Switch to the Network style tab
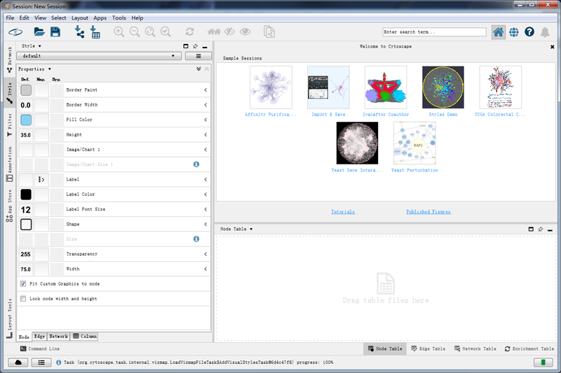The image size is (561, 373). (58, 336)
